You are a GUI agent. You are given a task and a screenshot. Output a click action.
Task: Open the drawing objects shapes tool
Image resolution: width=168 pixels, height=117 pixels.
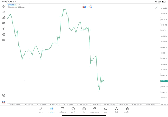pyautogui.click(x=4, y=34)
